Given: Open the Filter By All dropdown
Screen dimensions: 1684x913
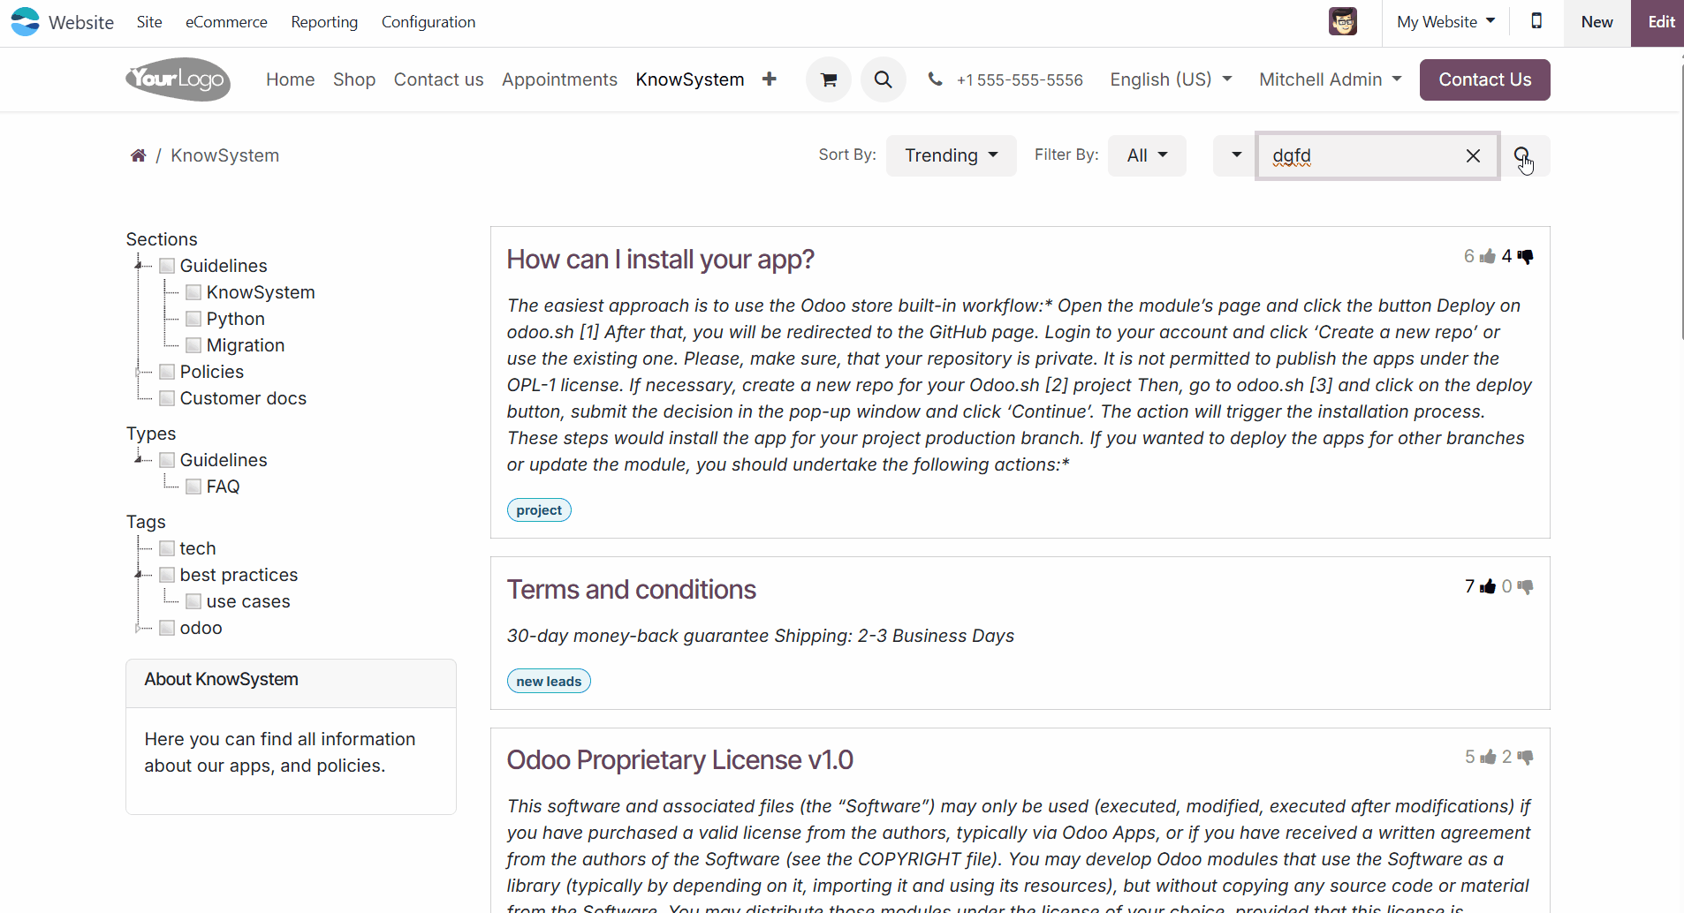Looking at the screenshot, I should coord(1147,155).
